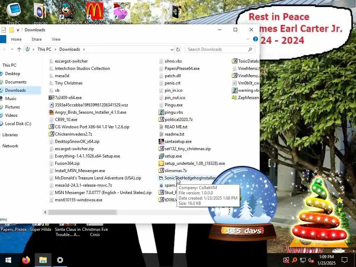Click This PC in the address bar

tap(44, 49)
